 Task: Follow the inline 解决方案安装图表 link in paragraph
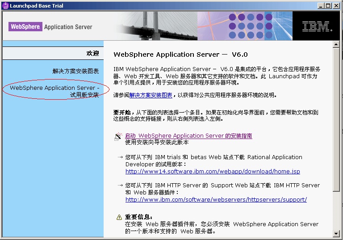coord(151,95)
